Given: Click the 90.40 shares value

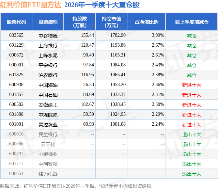Looking at the screenshot, I should 89,55.
